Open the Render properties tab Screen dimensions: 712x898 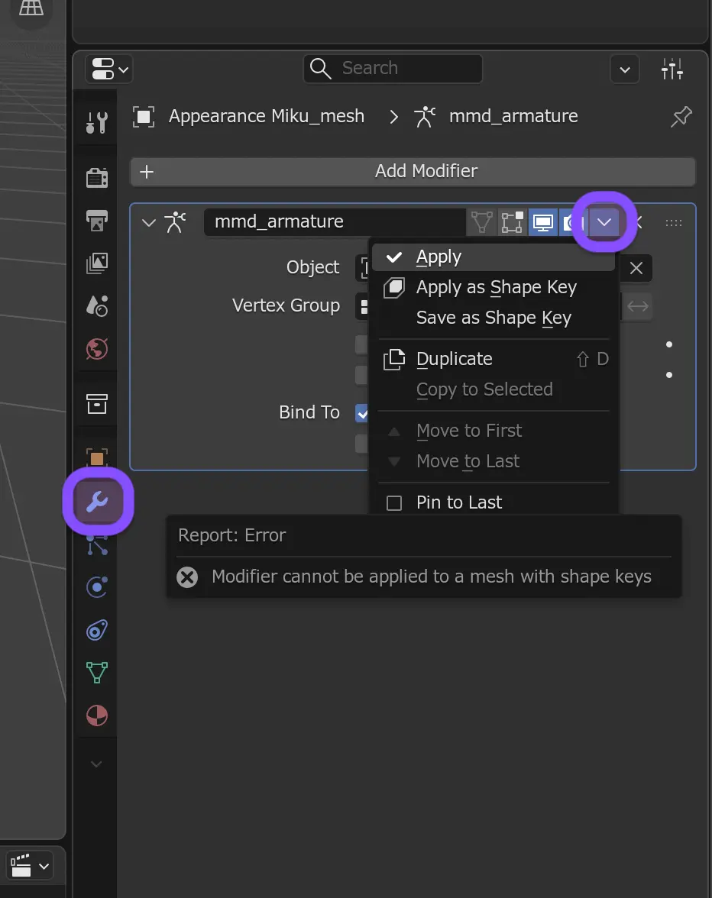coord(97,178)
